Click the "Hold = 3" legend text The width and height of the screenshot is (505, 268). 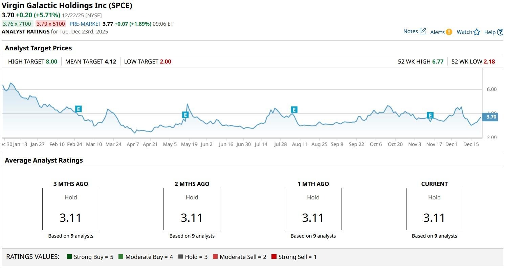click(196, 257)
